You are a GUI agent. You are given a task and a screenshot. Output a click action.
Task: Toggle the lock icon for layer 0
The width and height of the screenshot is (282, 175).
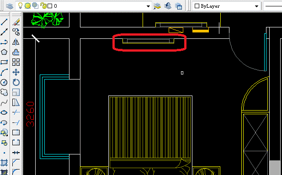[x=43, y=6]
